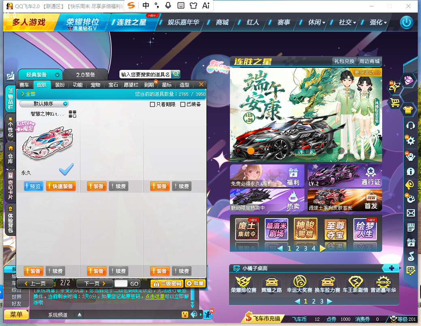Image resolution: width=421 pixels, height=326 pixels.
Task: Click the 快速装备 button
Action: [x=61, y=186]
